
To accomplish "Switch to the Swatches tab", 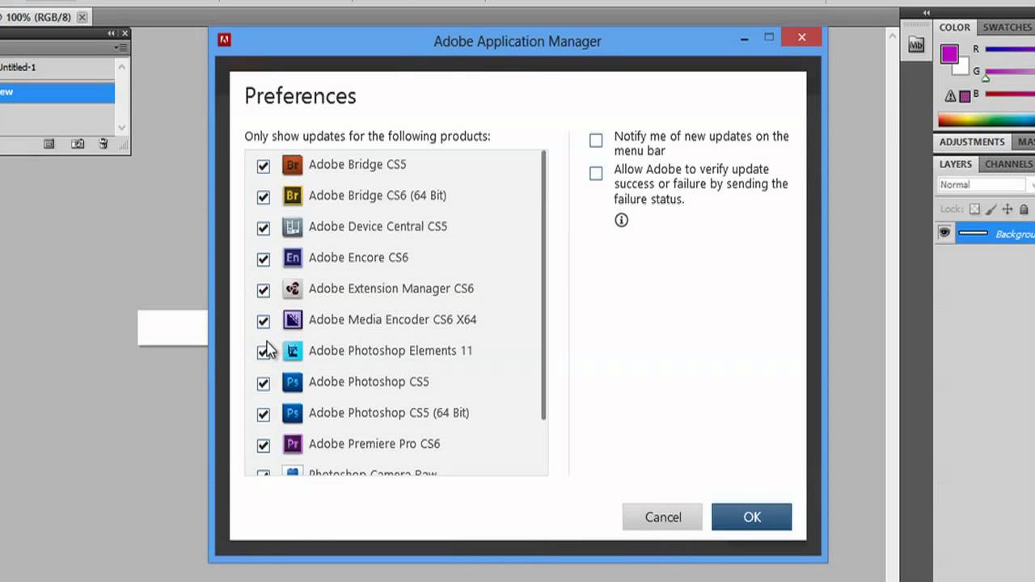I will click(1007, 27).
